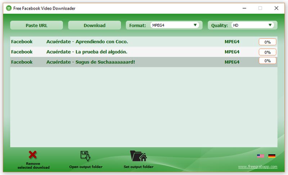288x175 pixels.
Task: Click the 'Open output folder' label
Action: pos(86,167)
